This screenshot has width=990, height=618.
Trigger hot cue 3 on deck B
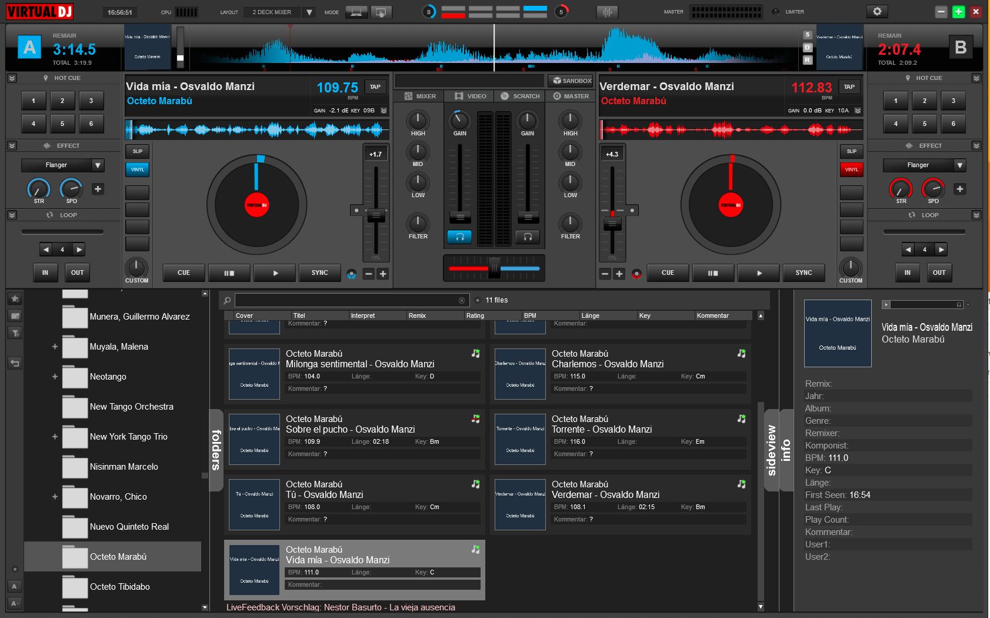(953, 101)
